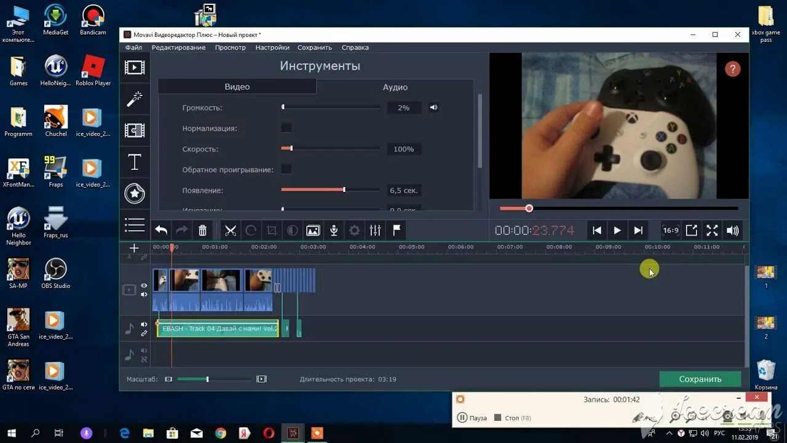
Task: Open the media import panel icon
Action: click(135, 67)
